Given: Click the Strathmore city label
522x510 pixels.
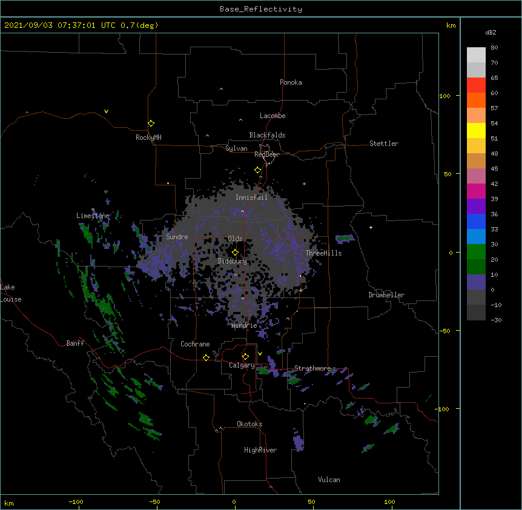Looking at the screenshot, I should tap(313, 368).
